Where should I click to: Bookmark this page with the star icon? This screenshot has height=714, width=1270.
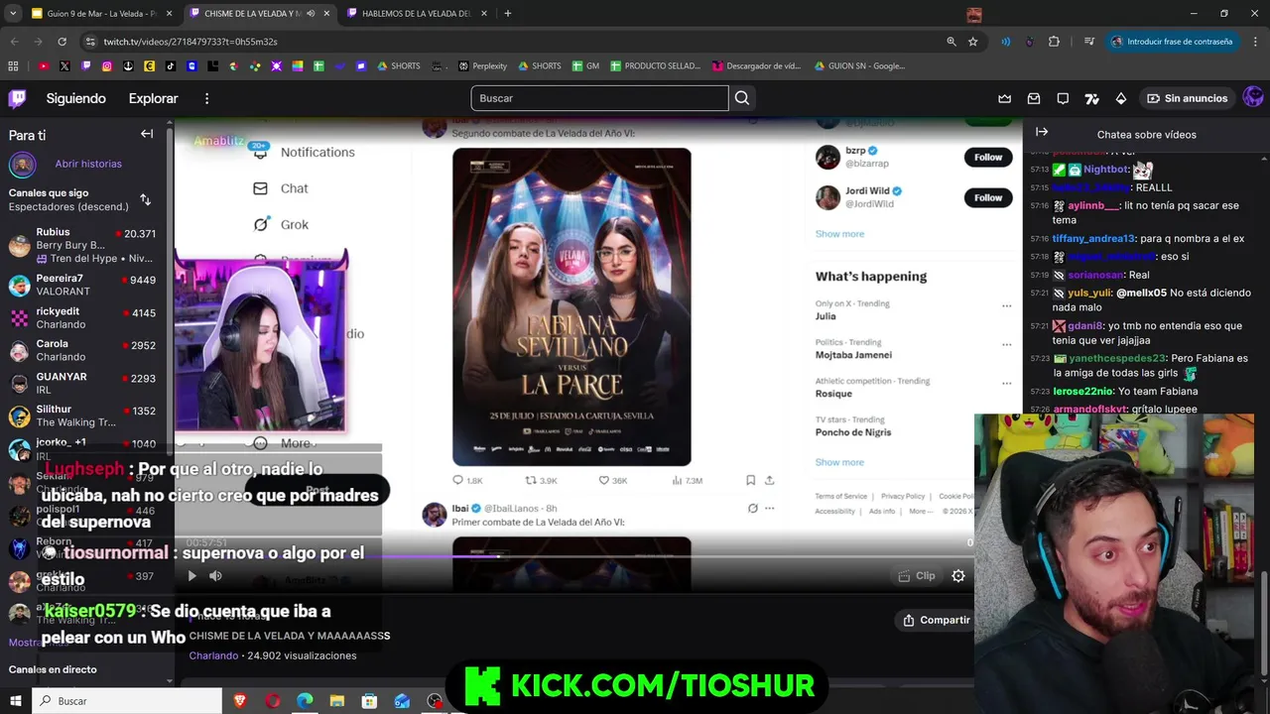tap(973, 42)
